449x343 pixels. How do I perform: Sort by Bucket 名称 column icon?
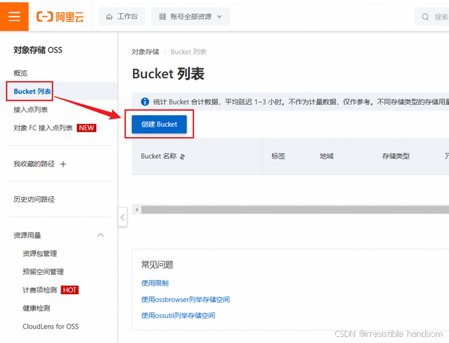click(183, 157)
